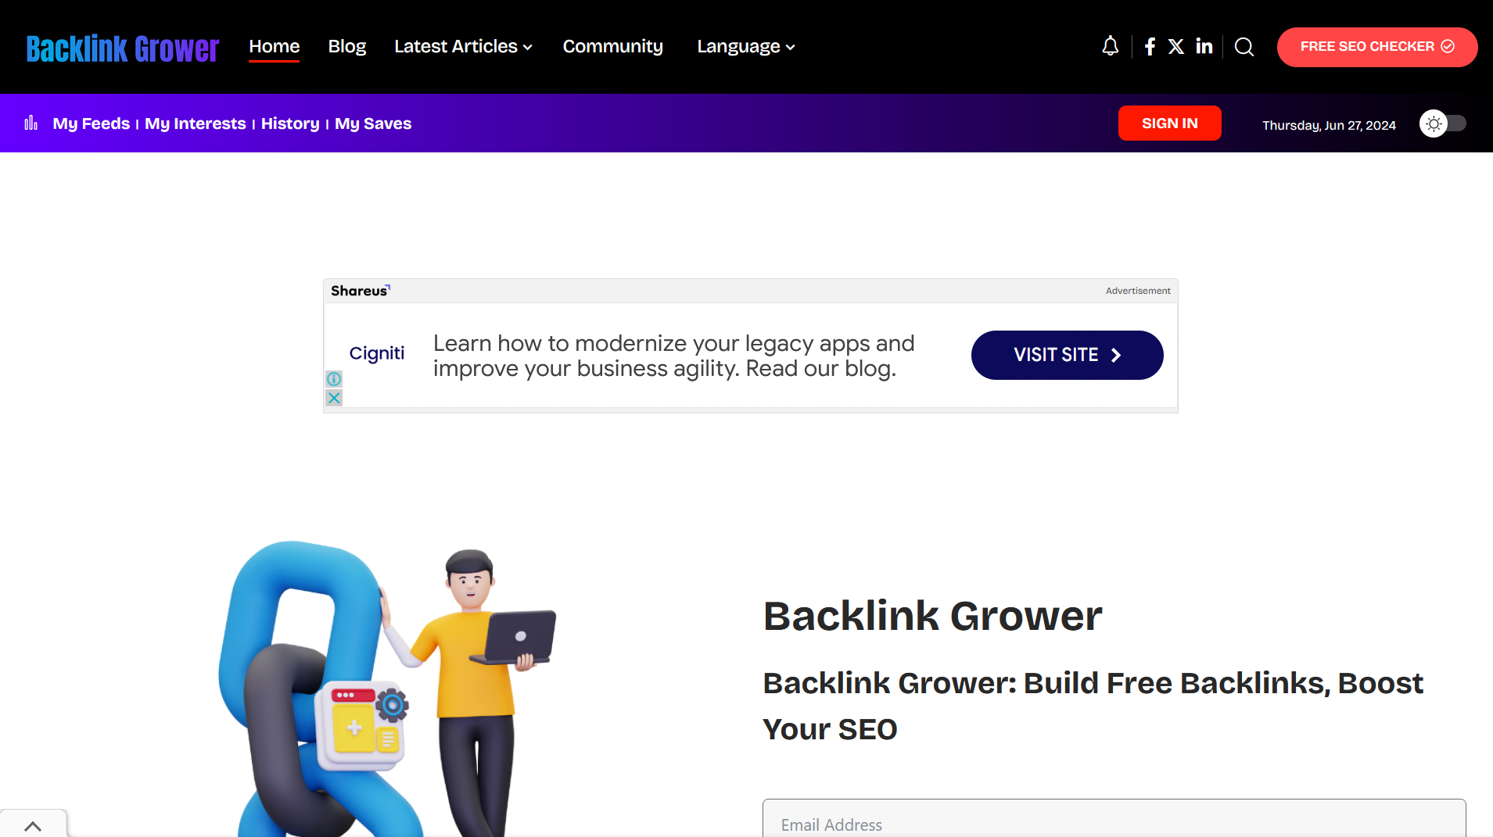Click the SIGN IN button

pyautogui.click(x=1170, y=123)
